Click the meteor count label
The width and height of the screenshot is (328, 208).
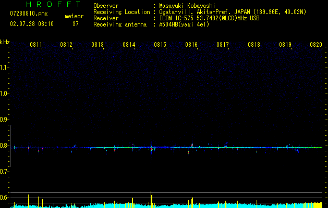[74, 16]
